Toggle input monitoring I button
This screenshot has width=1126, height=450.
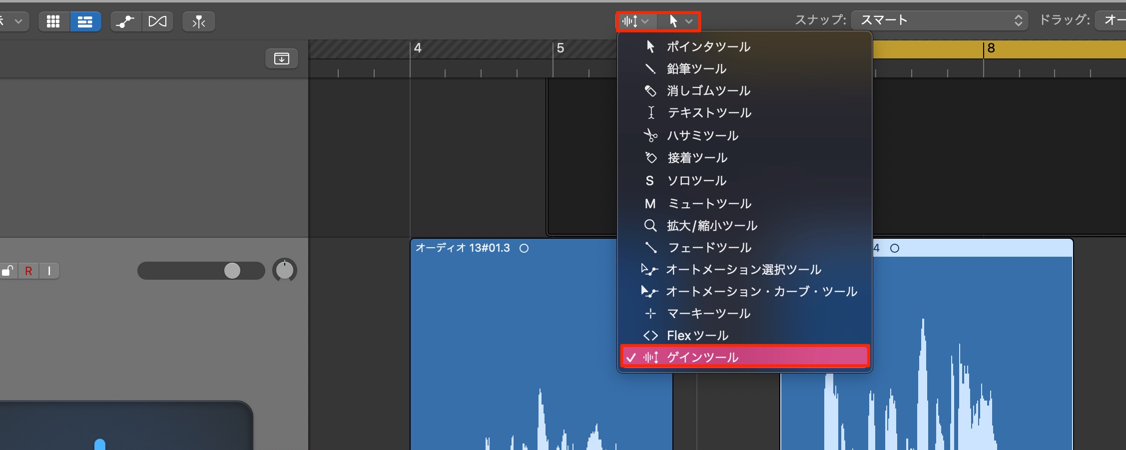coord(49,271)
